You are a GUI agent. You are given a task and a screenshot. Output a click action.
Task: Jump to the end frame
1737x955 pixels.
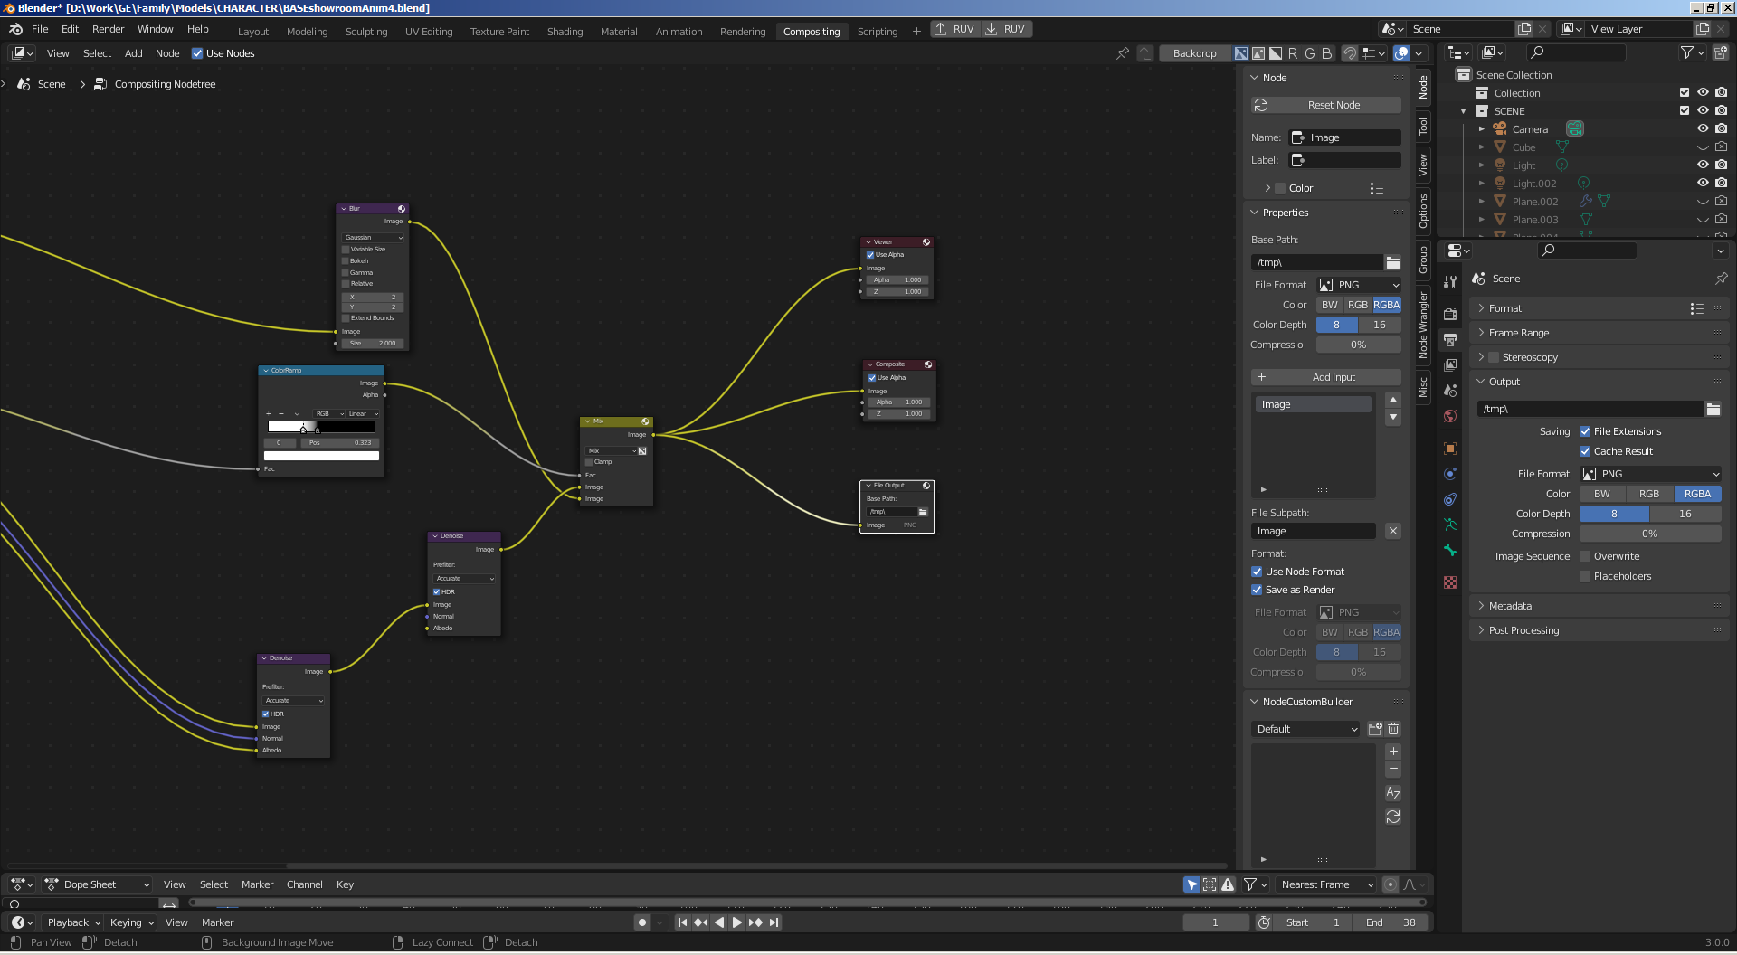[774, 922]
